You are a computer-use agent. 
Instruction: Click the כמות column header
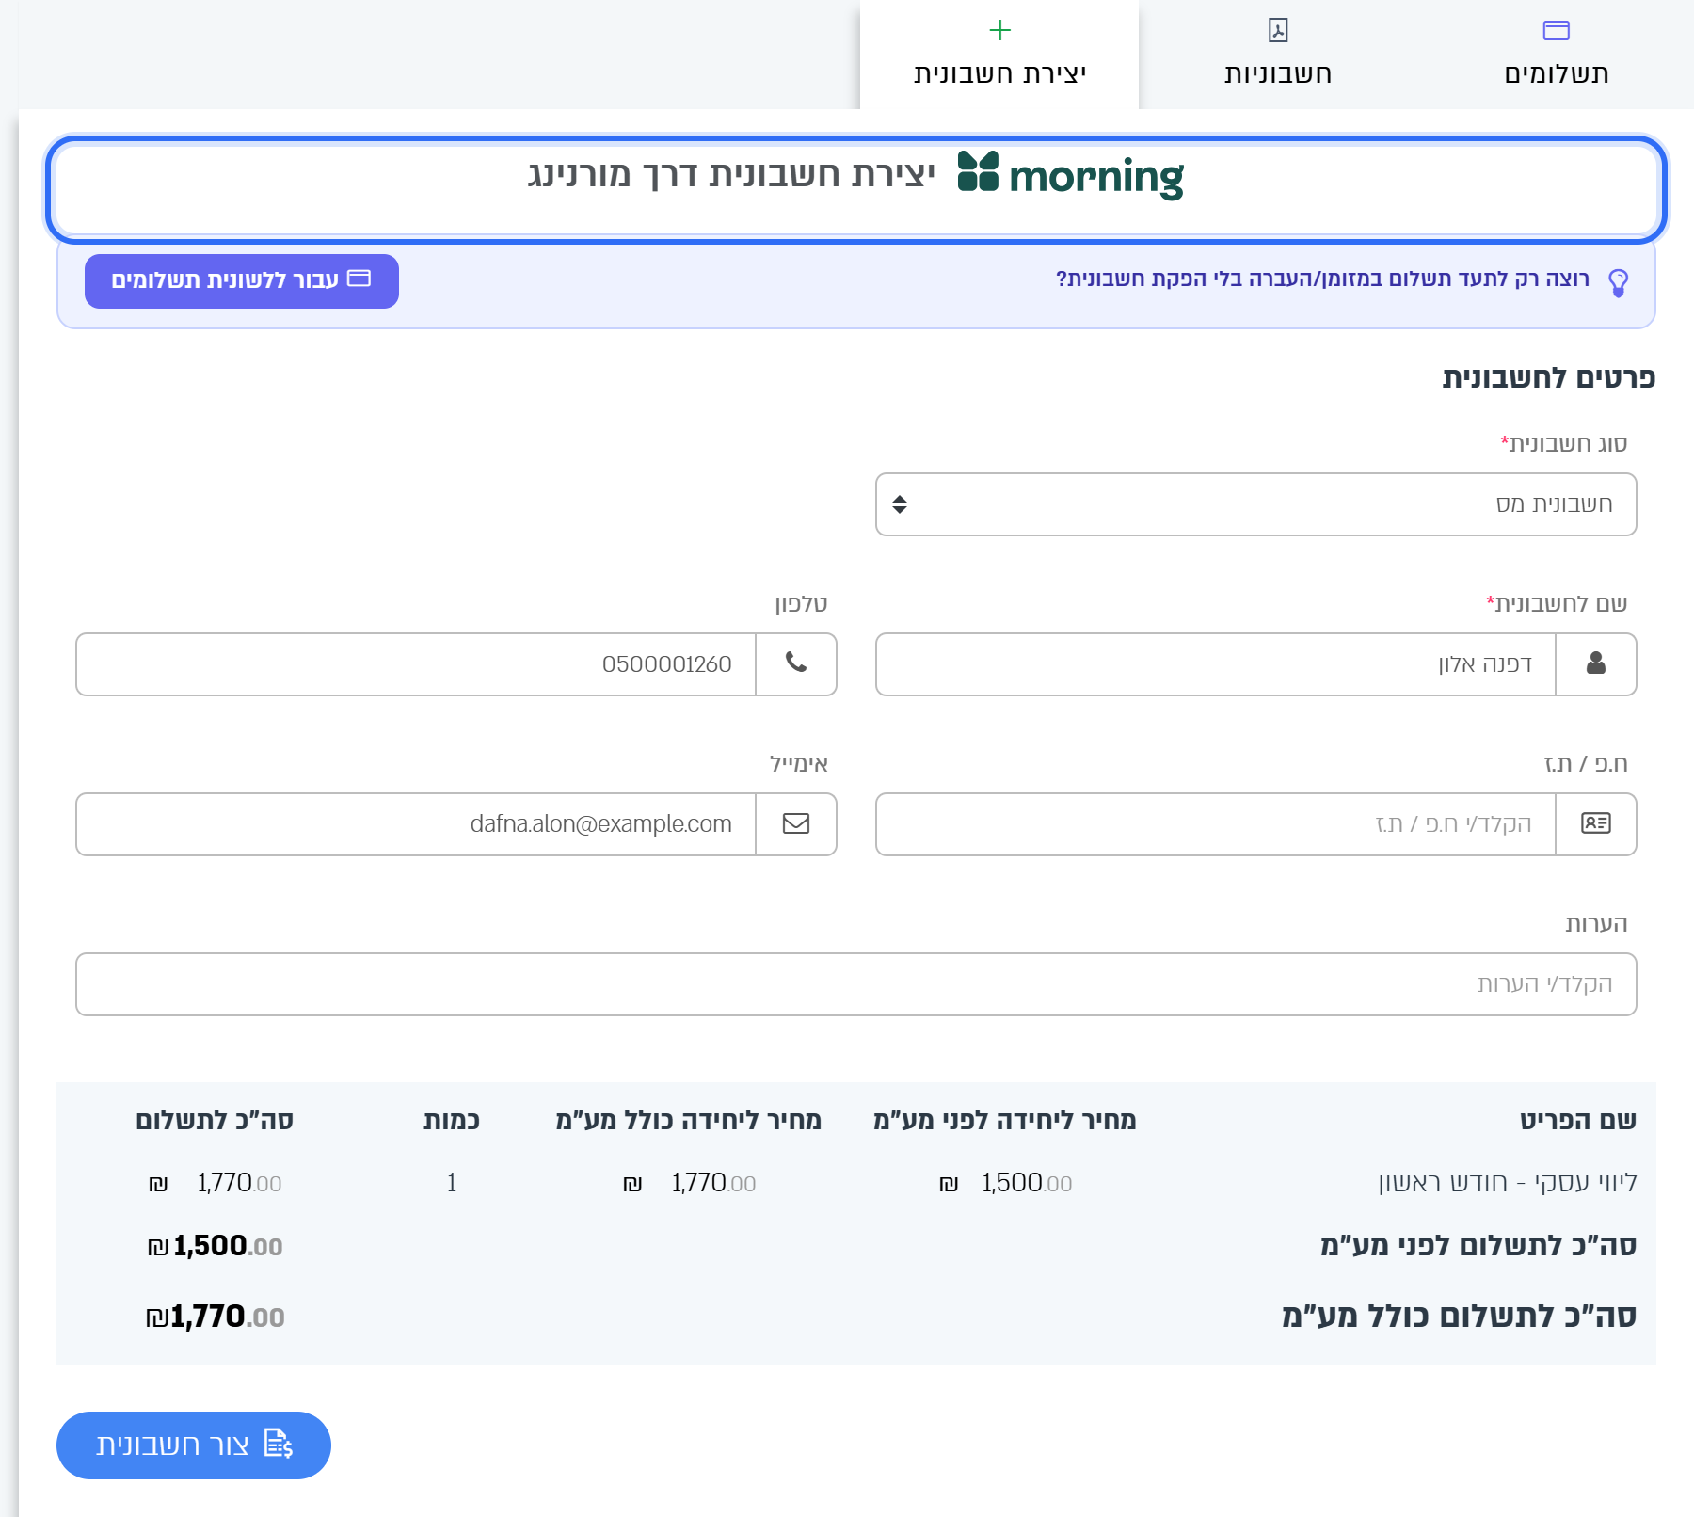pos(452,1120)
